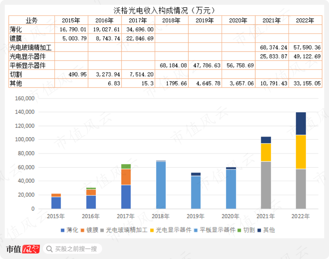Viewport: 329px width, 259px height.
Task: Click the value 10,791.43 cell
Action: (x=272, y=83)
